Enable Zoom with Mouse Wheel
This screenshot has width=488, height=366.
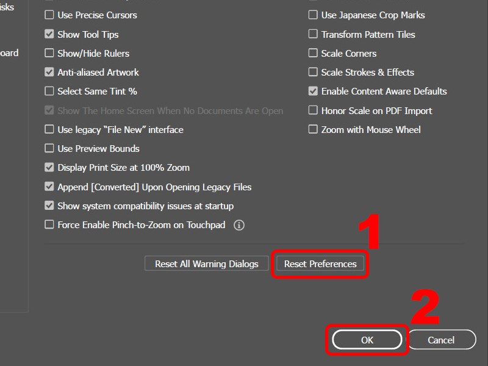(313, 129)
